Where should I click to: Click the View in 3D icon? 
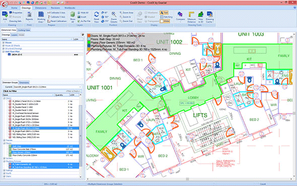200,17
